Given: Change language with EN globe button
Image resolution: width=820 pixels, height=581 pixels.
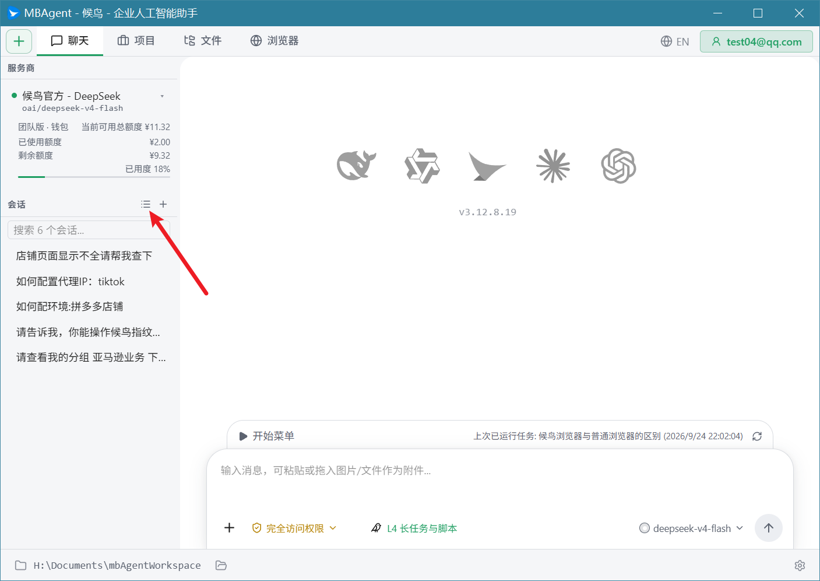Looking at the screenshot, I should pos(675,41).
